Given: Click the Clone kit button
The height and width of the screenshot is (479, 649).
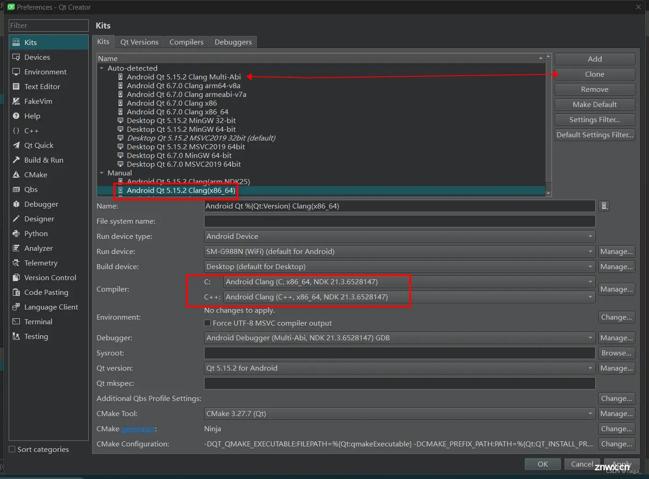Looking at the screenshot, I should 595,74.
